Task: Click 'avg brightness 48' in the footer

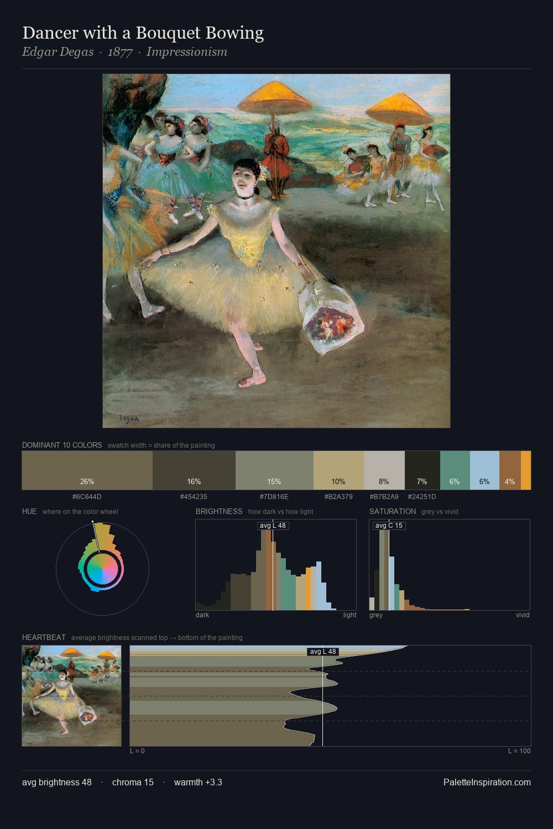Action: pos(57,782)
